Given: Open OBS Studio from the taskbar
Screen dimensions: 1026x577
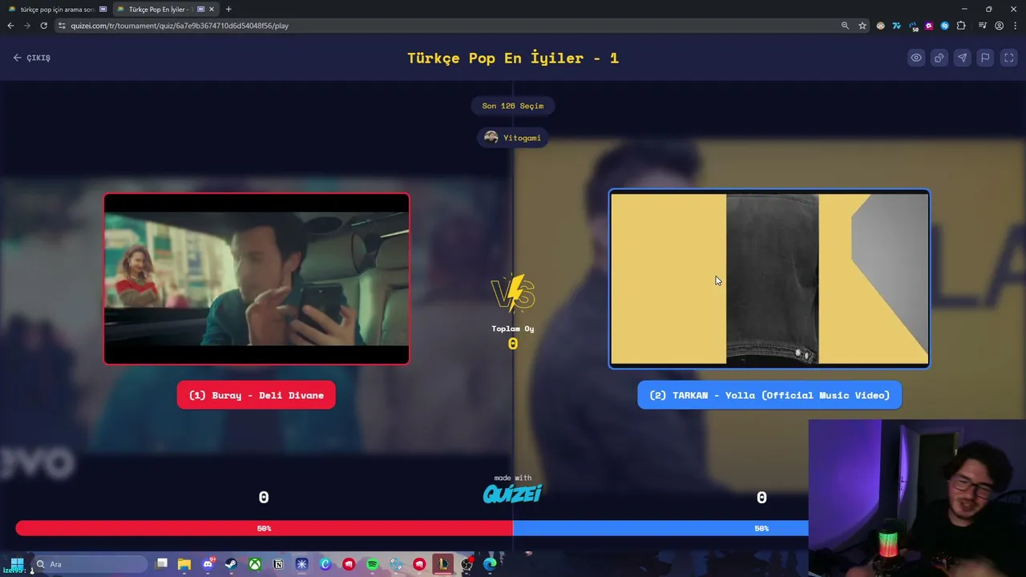Looking at the screenshot, I should 467,564.
